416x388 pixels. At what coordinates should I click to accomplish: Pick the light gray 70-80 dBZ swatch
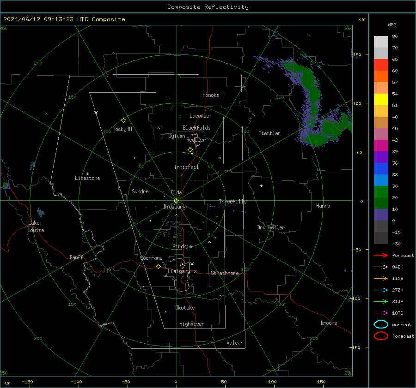(381, 42)
